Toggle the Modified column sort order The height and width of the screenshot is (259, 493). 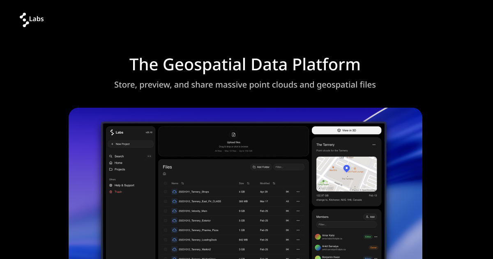click(274, 183)
